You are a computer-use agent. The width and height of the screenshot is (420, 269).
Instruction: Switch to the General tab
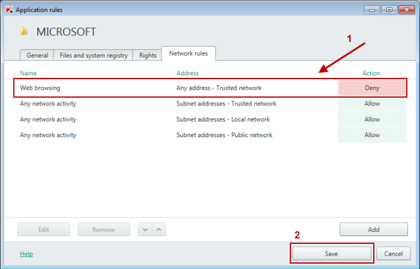pyautogui.click(x=37, y=55)
